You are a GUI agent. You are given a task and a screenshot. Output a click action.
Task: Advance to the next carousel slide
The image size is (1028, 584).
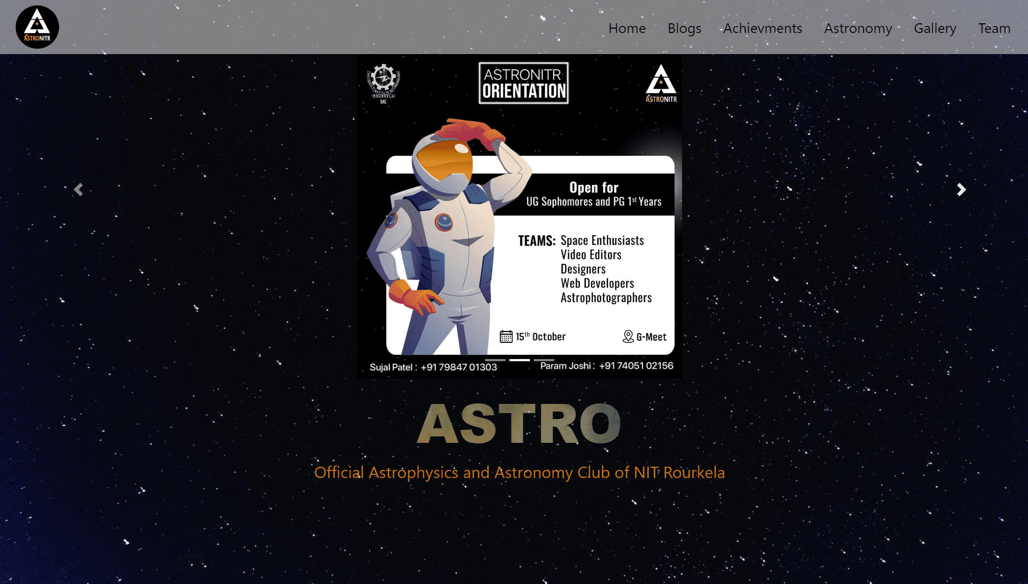pyautogui.click(x=961, y=189)
